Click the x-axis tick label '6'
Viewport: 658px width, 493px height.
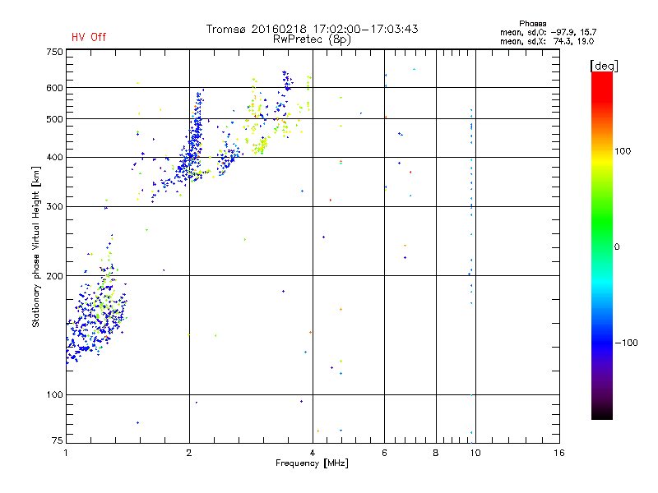[384, 453]
